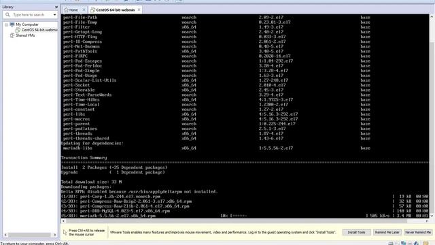Click the "Delta RPMs disabled" message
435x245 pixels.
click(139, 192)
